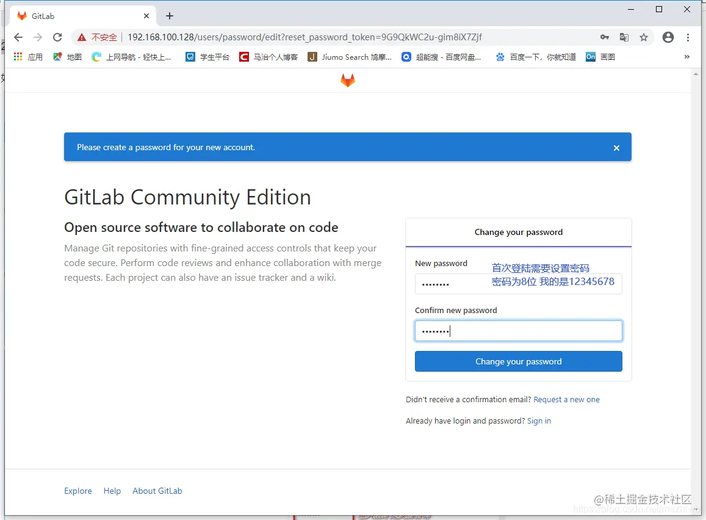
Task: Open the saved passwords key icon
Action: click(605, 37)
